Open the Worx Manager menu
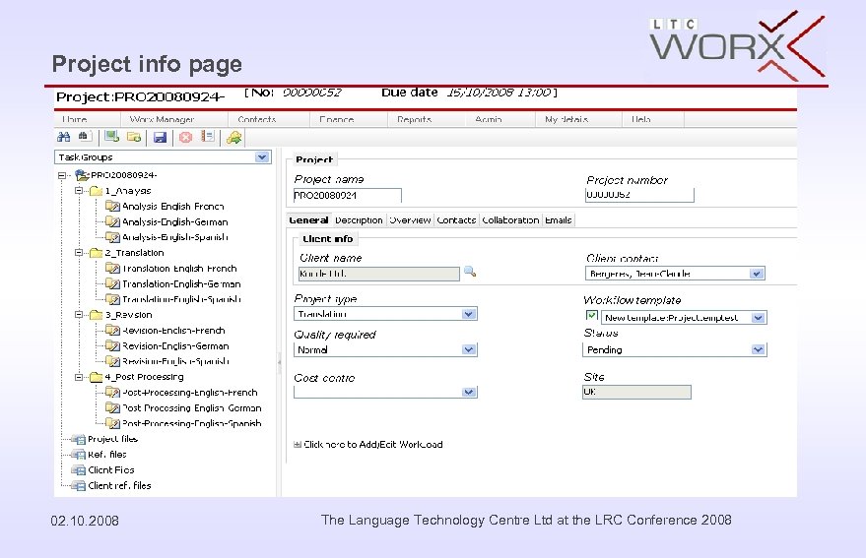866x558 pixels. pos(162,119)
